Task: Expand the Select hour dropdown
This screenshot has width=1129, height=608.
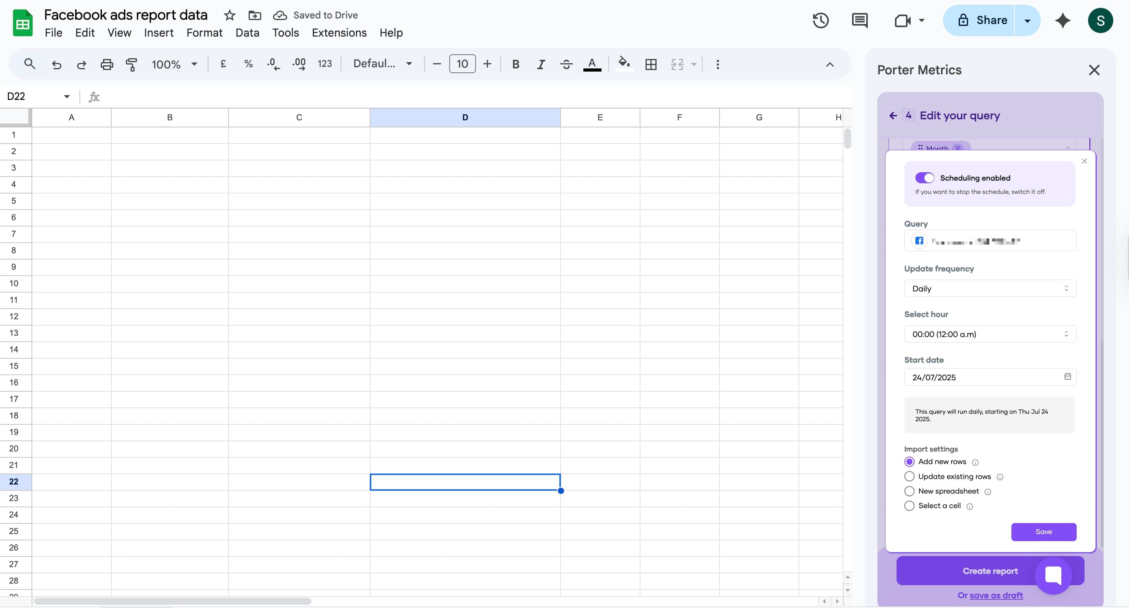Action: 990,334
